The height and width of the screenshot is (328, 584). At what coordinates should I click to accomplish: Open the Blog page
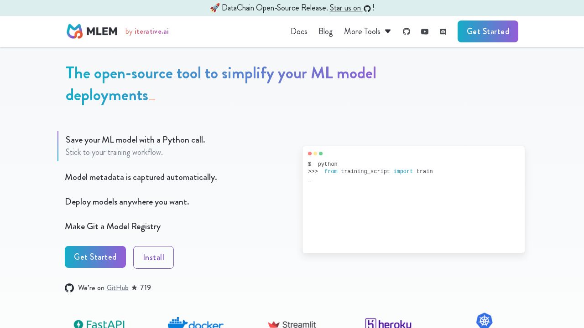[325, 31]
